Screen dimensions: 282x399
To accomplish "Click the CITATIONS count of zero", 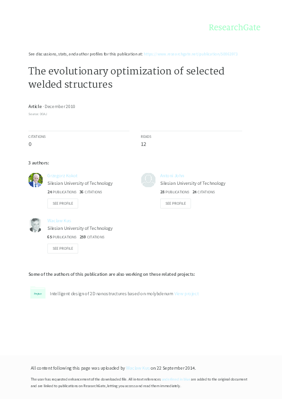I will pyautogui.click(x=30, y=144).
